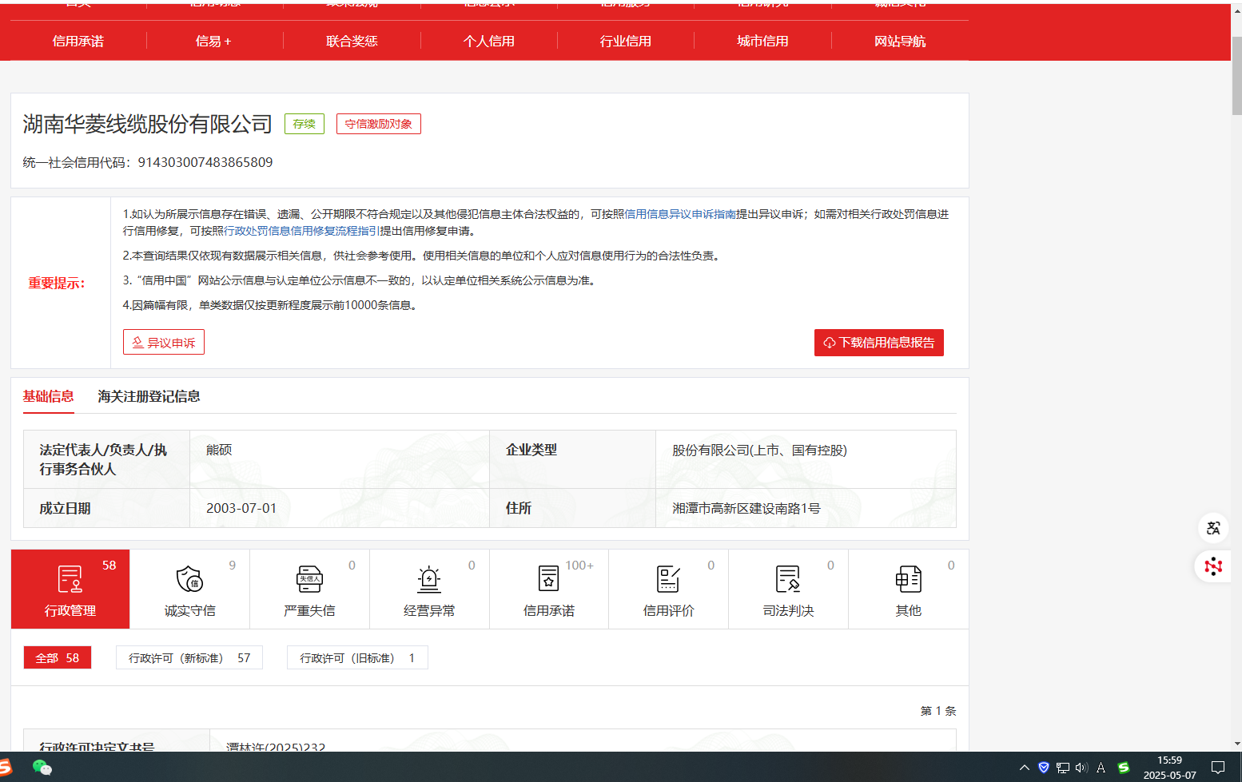Screen dimensions: 1242x782
Task: Click the 第 1 条 record label
Action: (x=938, y=710)
